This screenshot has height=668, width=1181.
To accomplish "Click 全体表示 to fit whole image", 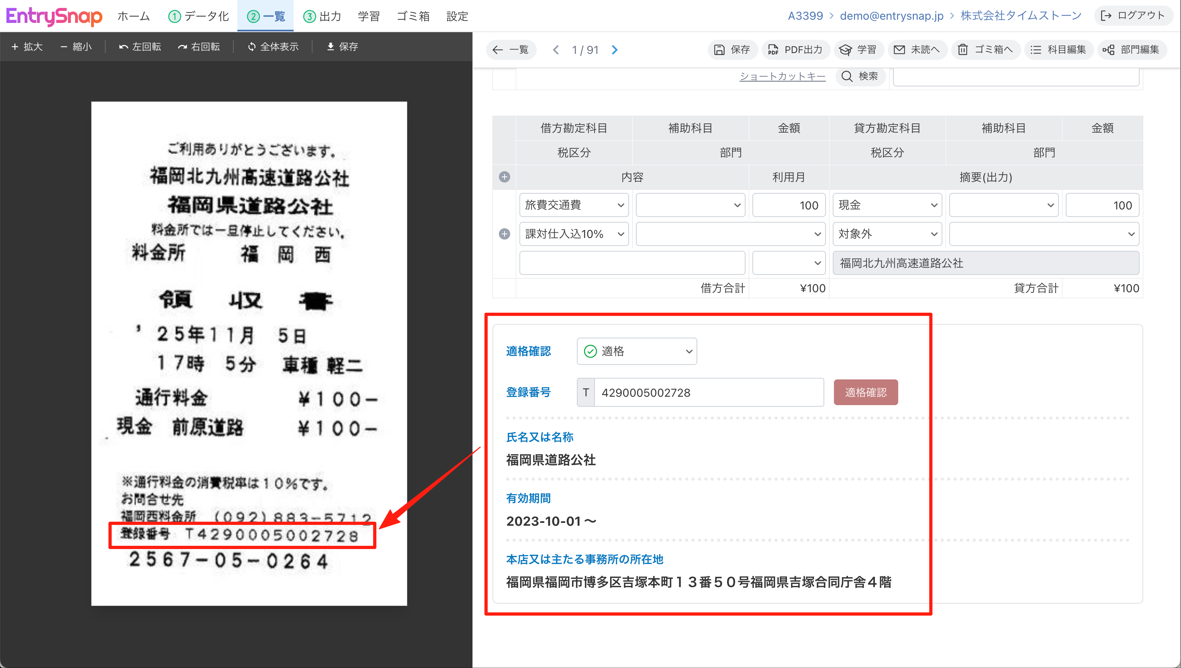I will [273, 47].
